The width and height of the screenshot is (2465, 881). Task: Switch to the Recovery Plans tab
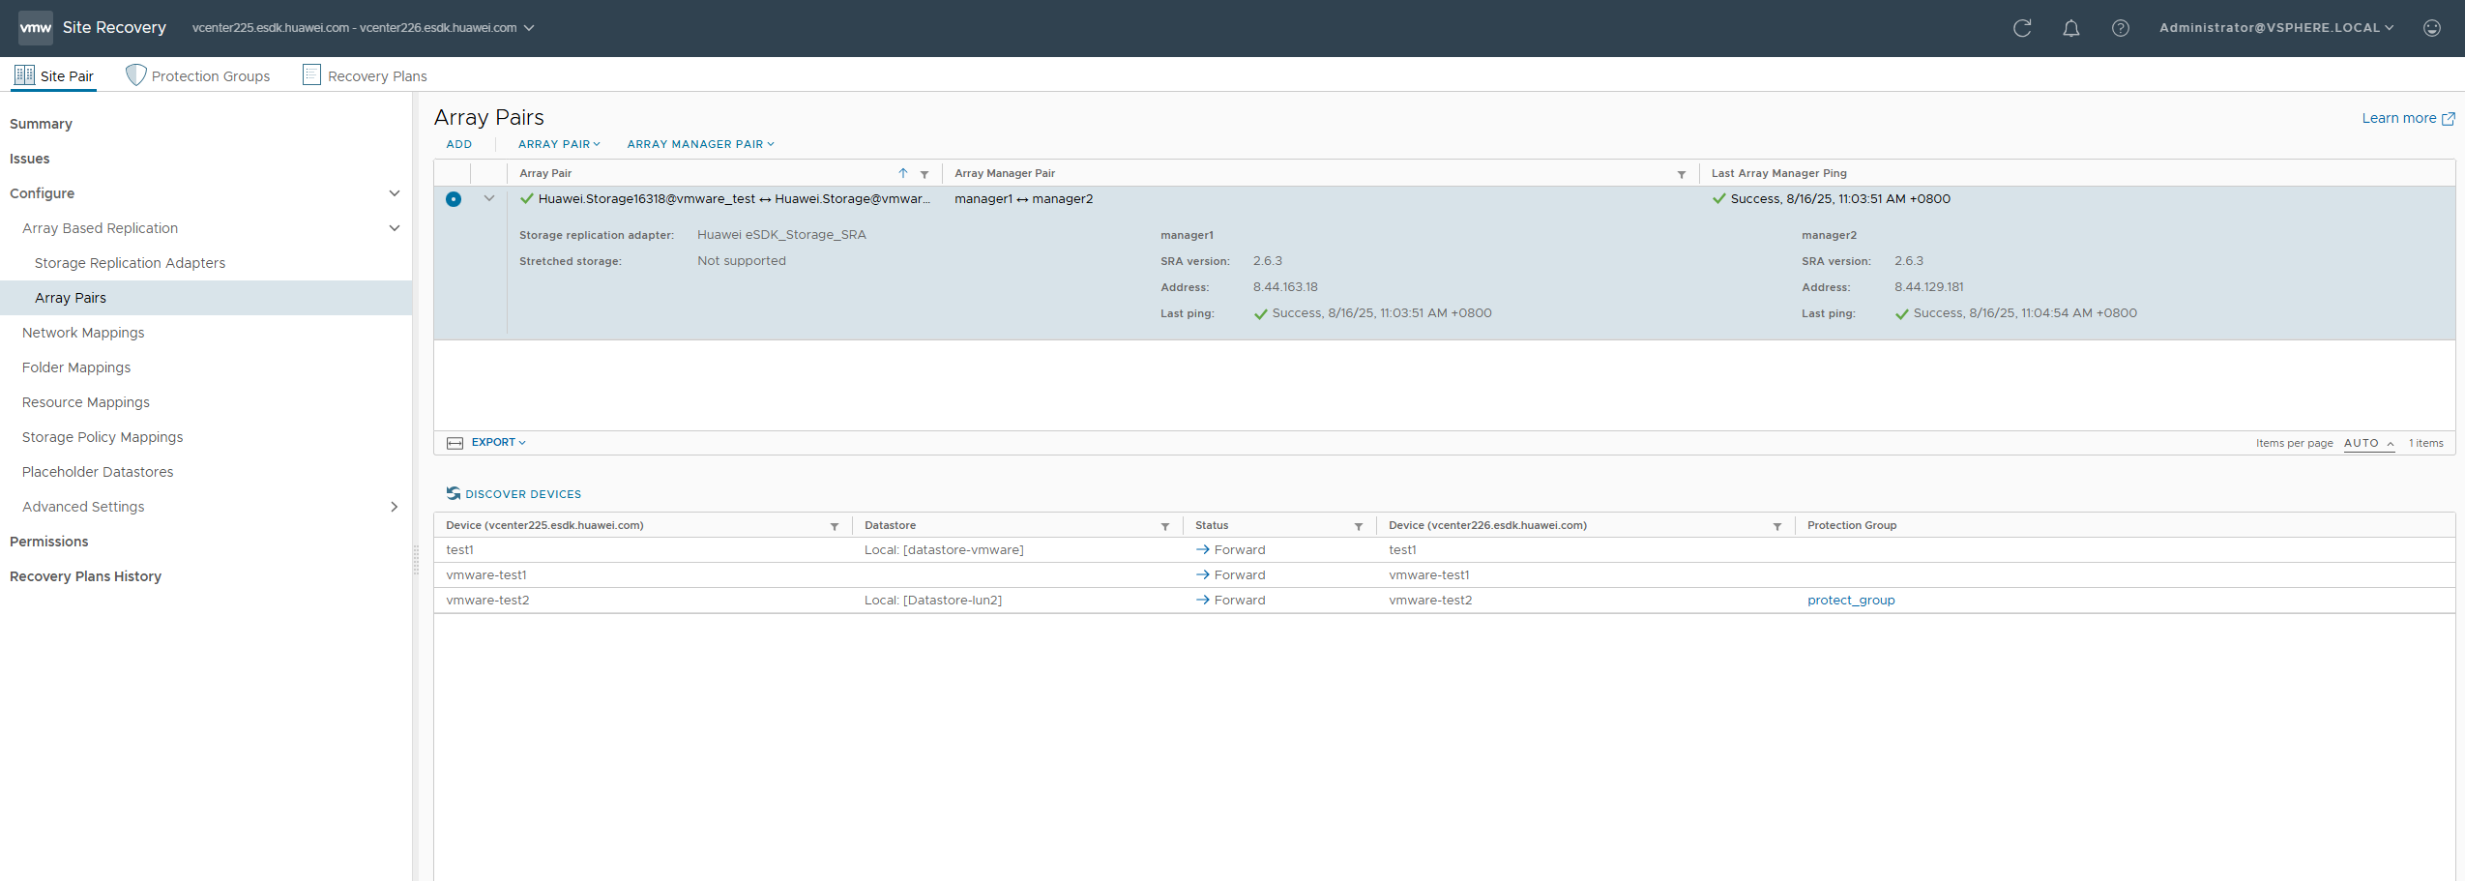[365, 75]
